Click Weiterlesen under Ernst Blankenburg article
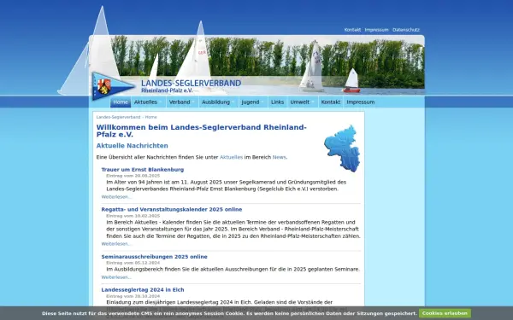Image resolution: width=513 pixels, height=320 pixels. pos(116,197)
